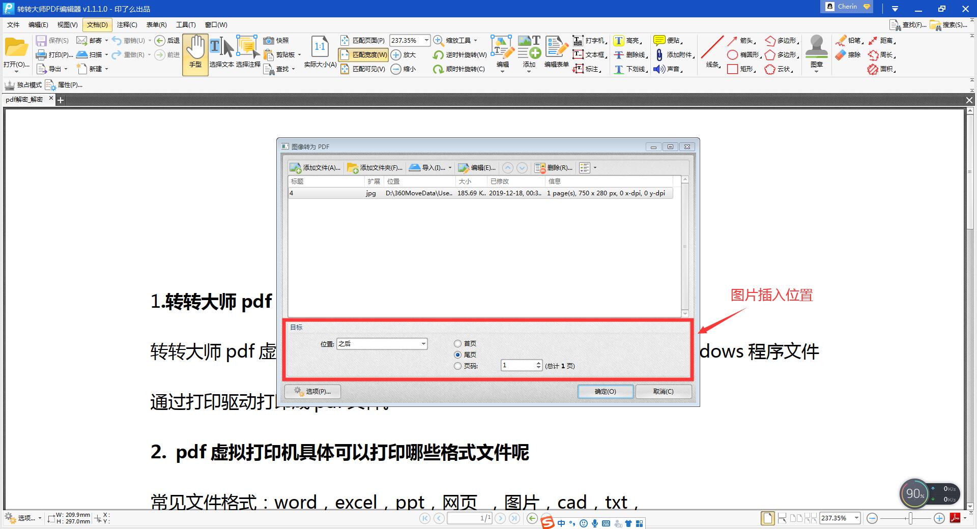
Task: Open the 视图(V) menu
Action: click(68, 24)
